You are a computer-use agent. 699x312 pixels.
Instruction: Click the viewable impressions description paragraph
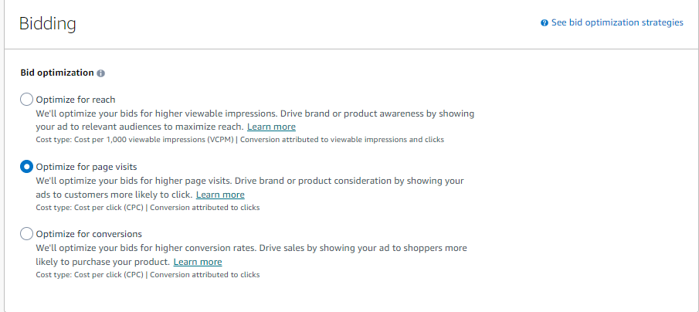point(255,114)
